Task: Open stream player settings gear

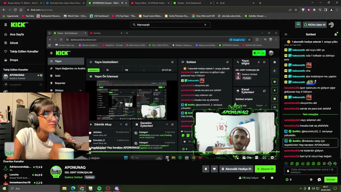Action: (272, 158)
